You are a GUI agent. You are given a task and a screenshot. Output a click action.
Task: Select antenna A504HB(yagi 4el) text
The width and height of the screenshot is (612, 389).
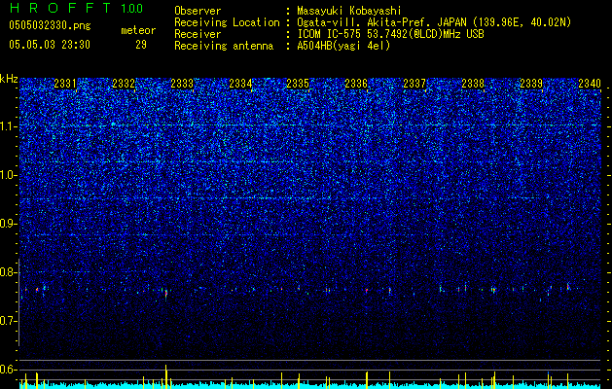coord(343,46)
